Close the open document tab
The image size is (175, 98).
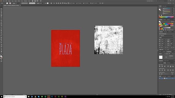coord(20,5)
